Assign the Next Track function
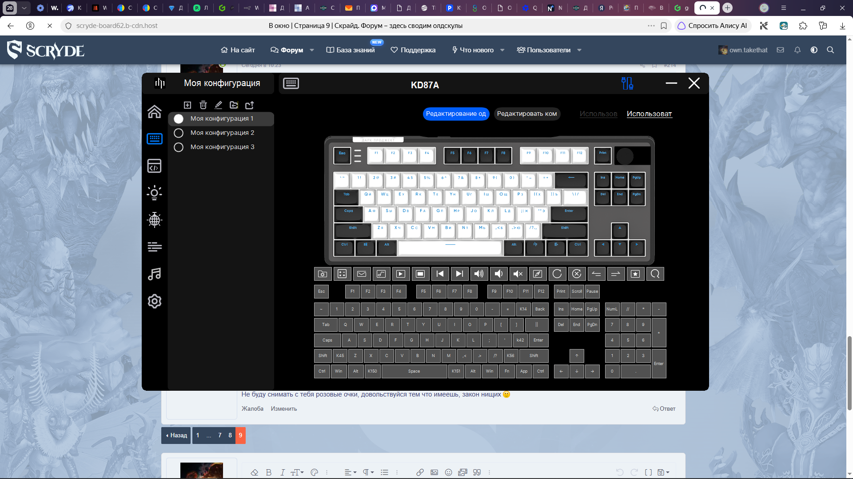Screen dimensions: 853x479 tap(459, 274)
